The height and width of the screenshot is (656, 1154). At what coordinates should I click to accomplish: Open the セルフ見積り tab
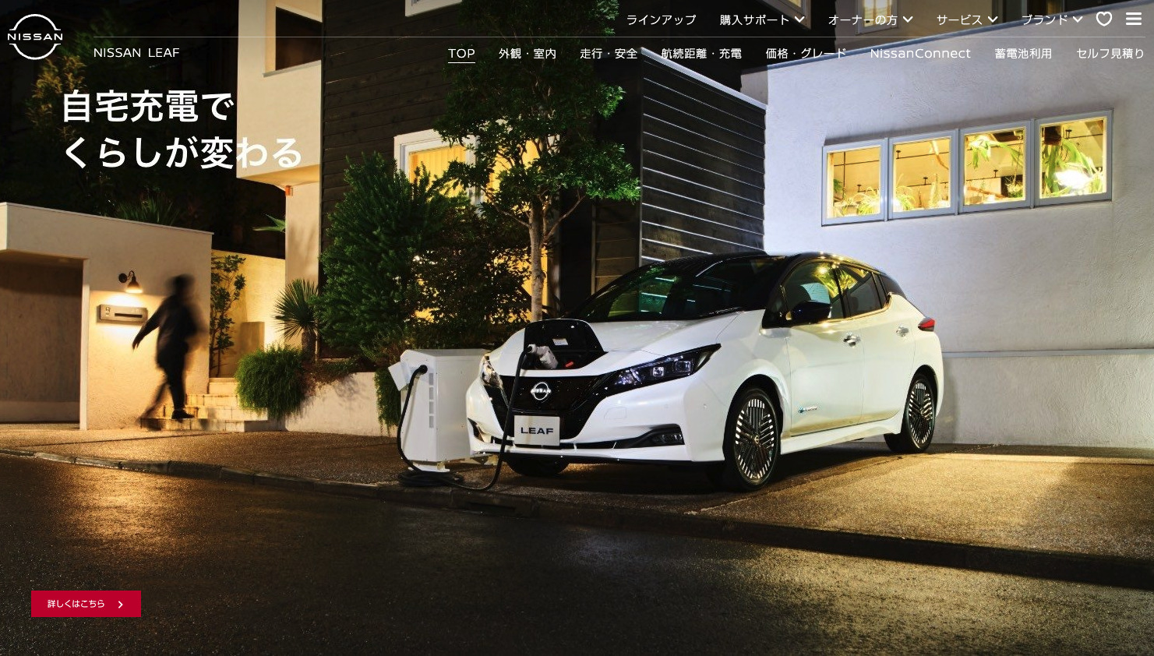click(1110, 54)
